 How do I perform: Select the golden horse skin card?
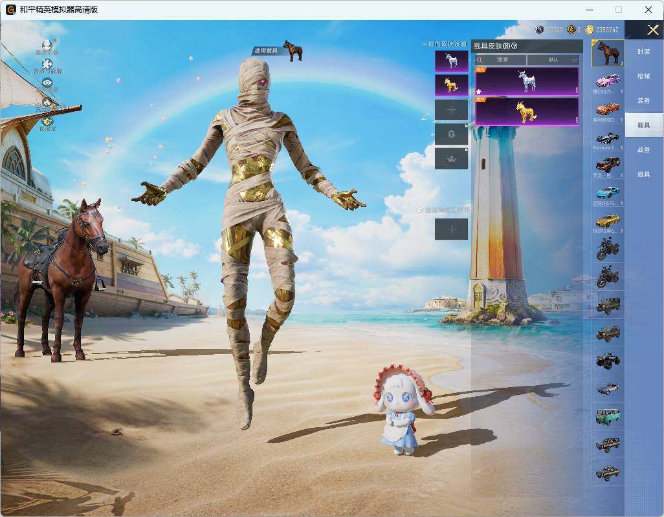click(527, 111)
